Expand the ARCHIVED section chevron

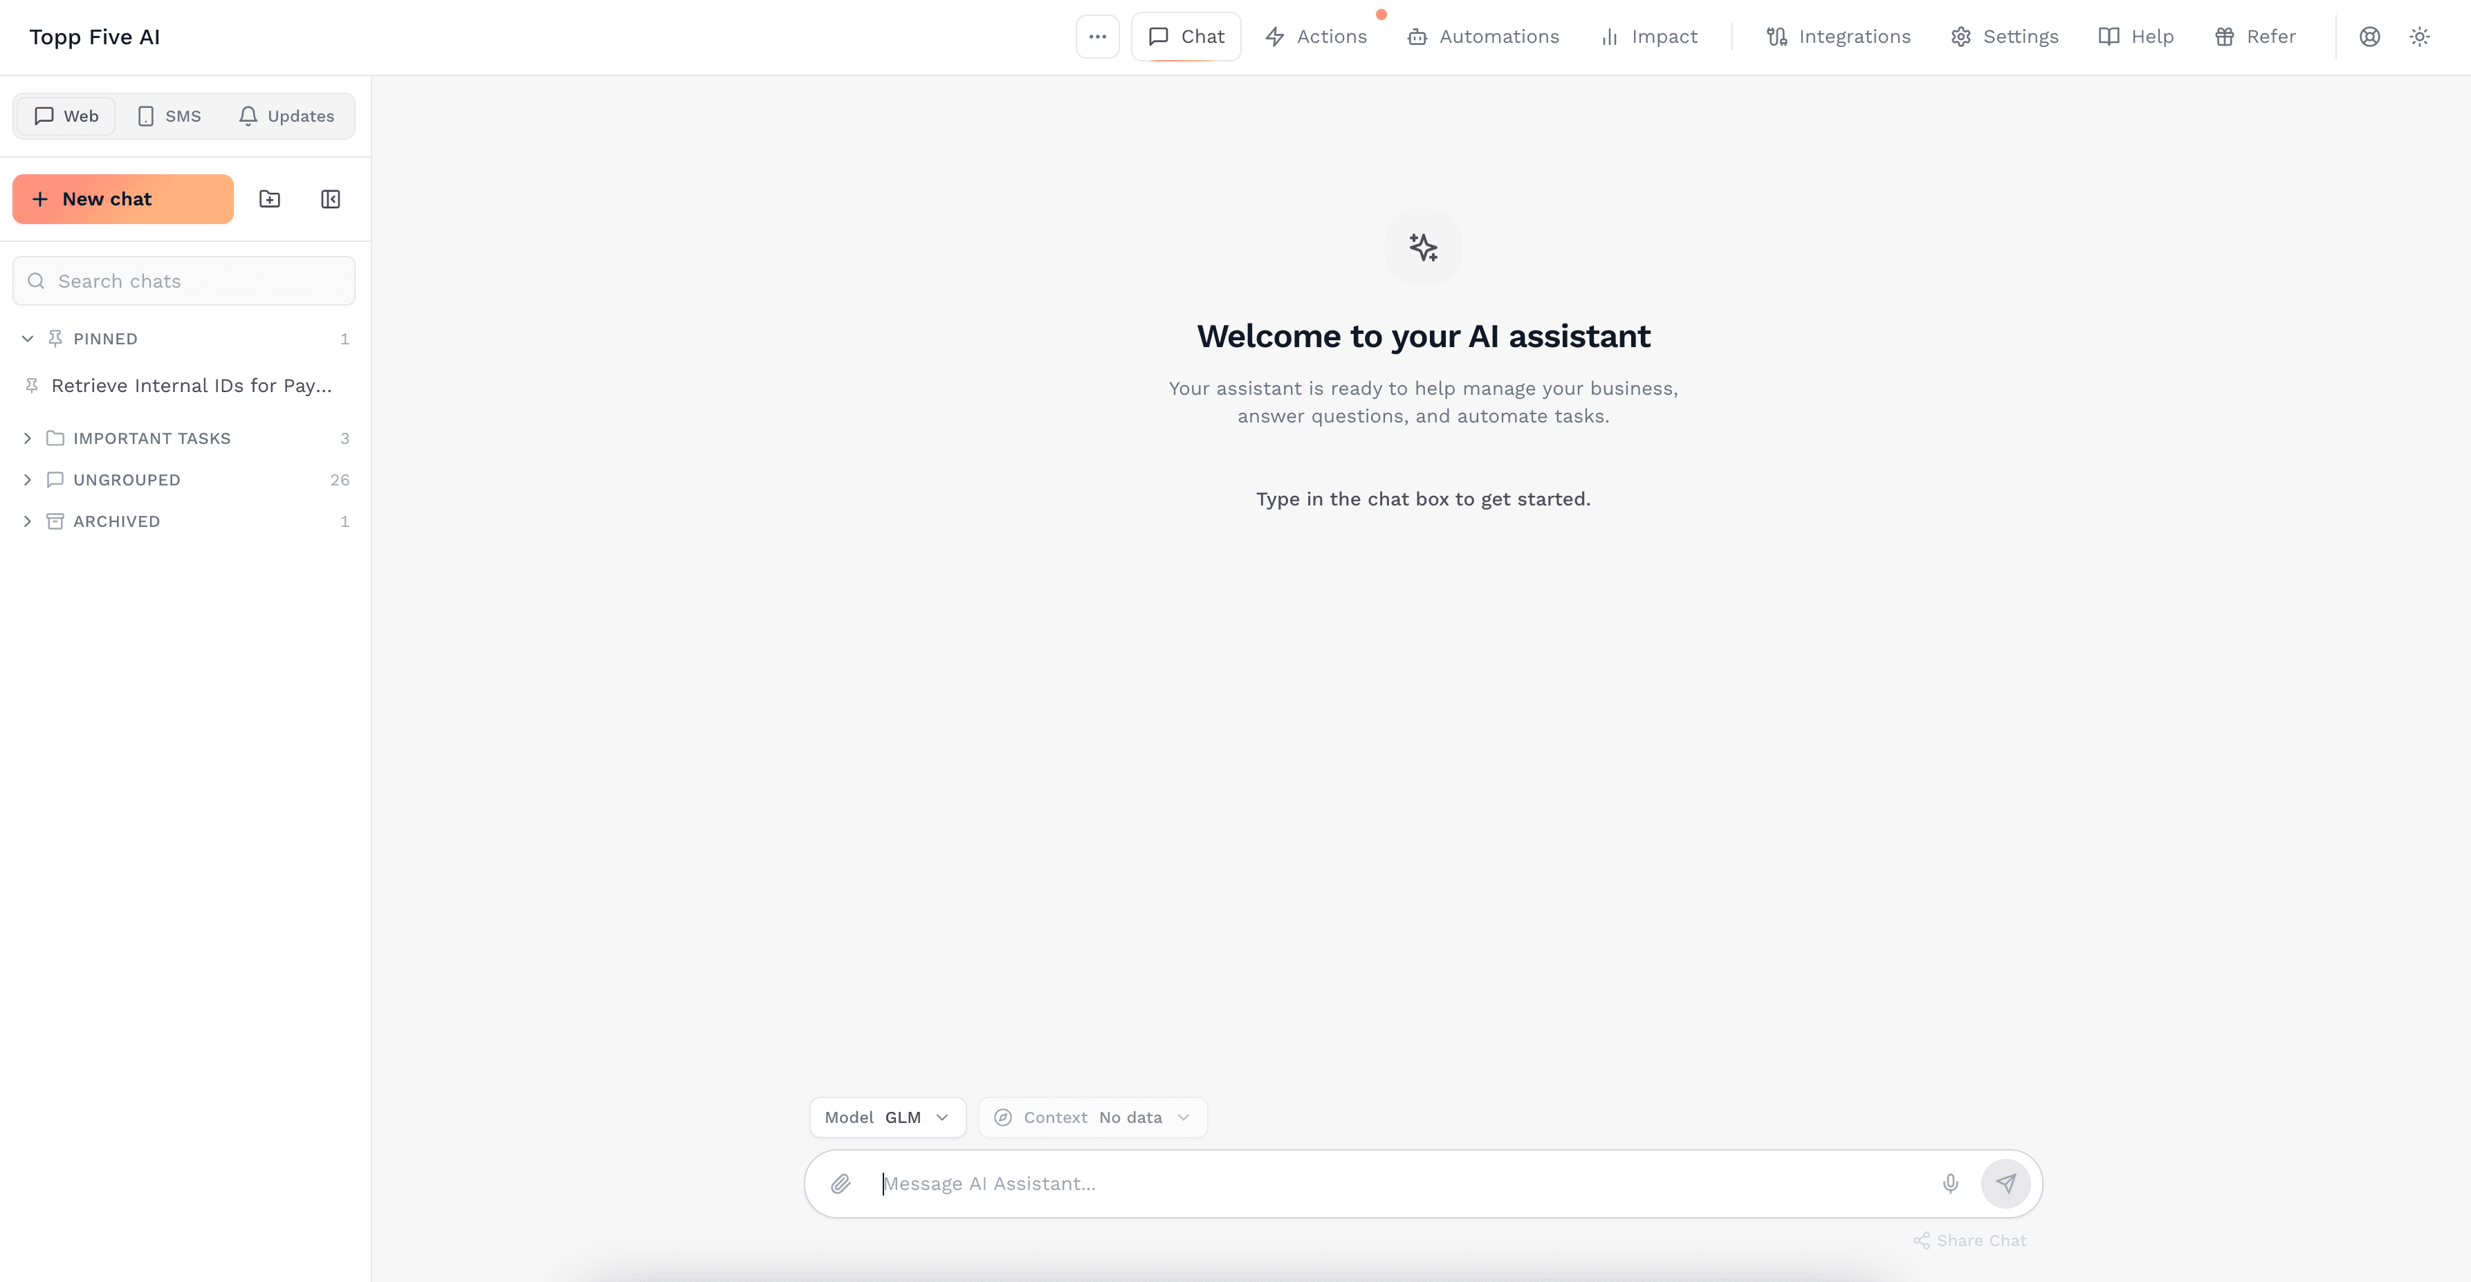(x=28, y=521)
